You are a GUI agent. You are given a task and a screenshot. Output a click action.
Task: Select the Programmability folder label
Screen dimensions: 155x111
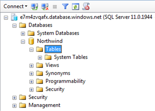pos(66,81)
